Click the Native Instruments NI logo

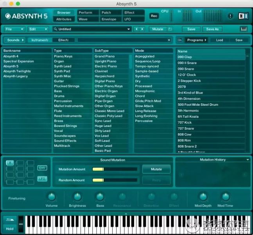click(x=244, y=16)
